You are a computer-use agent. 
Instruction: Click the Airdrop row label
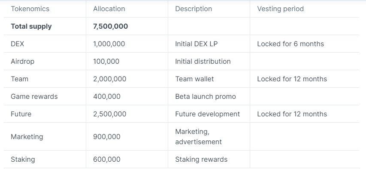[x=22, y=62]
